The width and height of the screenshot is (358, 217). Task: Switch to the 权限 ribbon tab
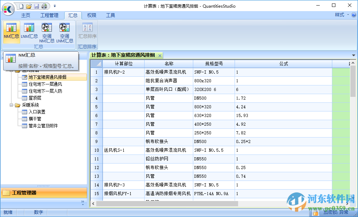click(91, 15)
